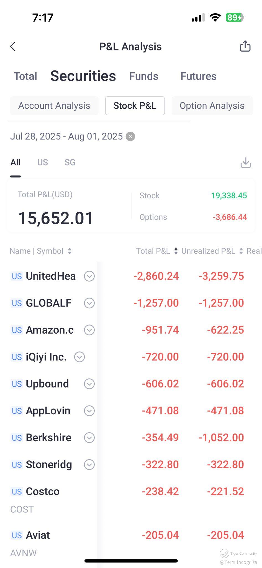Switch to the Futures tab
Image resolution: width=262 pixels, height=568 pixels.
[x=198, y=76]
